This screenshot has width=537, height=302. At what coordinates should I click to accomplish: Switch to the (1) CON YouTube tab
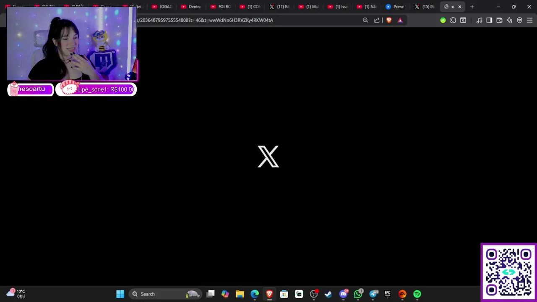click(x=250, y=7)
